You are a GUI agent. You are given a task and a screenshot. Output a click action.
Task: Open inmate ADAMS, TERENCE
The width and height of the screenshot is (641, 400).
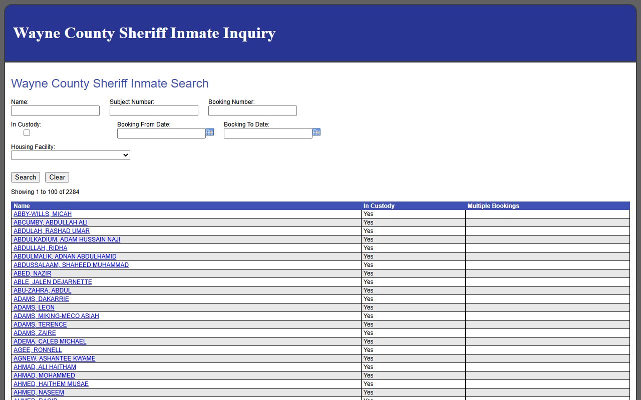point(40,324)
